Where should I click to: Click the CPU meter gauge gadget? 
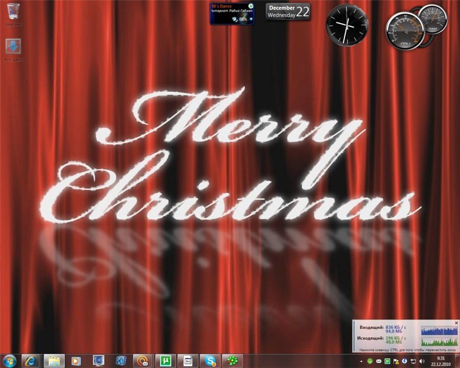[x=404, y=31]
